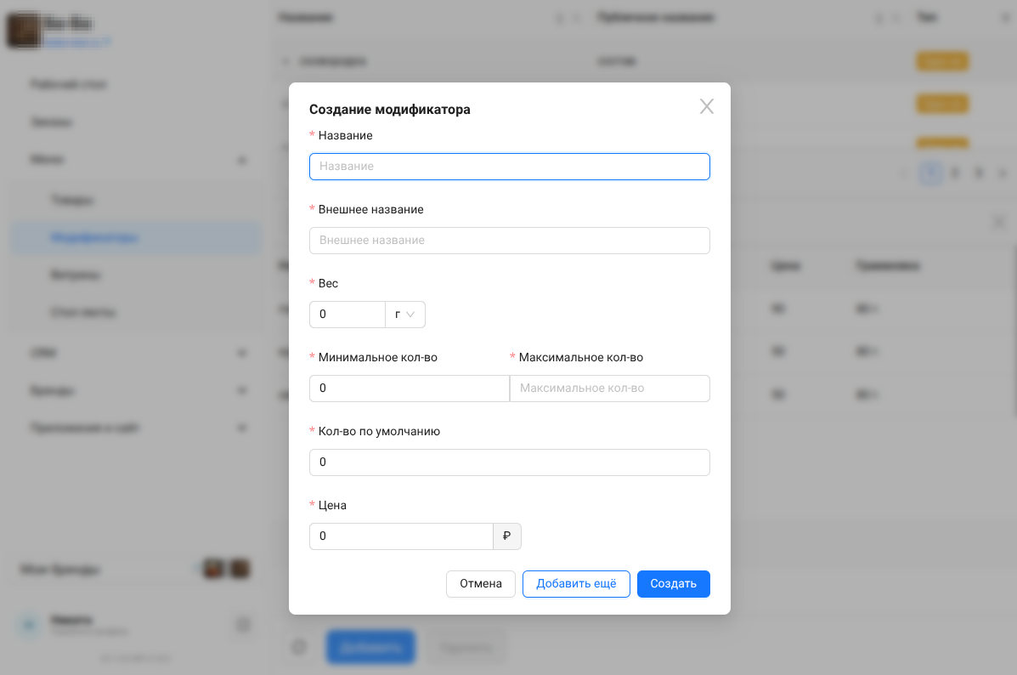Click the small square icon at sidebar bottom-right
Screen dimensions: 1017x675
coord(244,626)
